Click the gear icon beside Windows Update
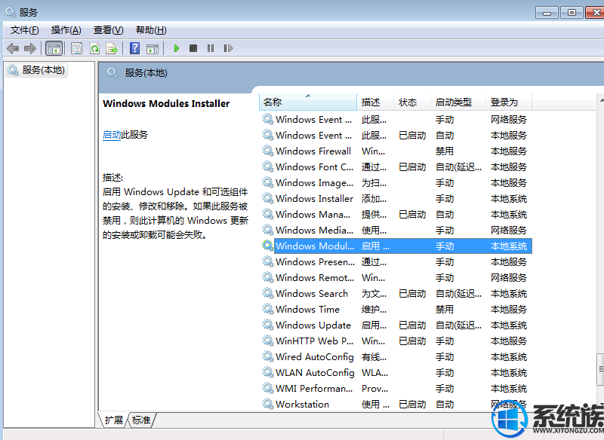Viewport: 604px width, 440px height. coord(268,325)
